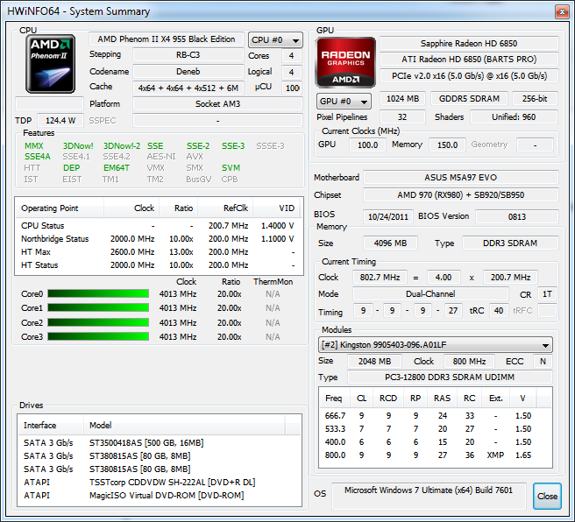This screenshot has height=522, width=575.
Task: Click the SVM feature label
Action: (231, 168)
